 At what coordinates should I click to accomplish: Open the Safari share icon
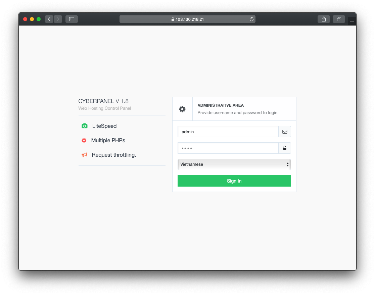point(324,19)
